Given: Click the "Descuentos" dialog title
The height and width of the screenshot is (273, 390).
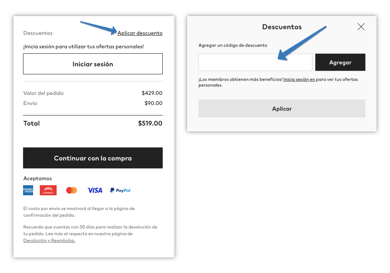Looking at the screenshot, I should (x=282, y=26).
